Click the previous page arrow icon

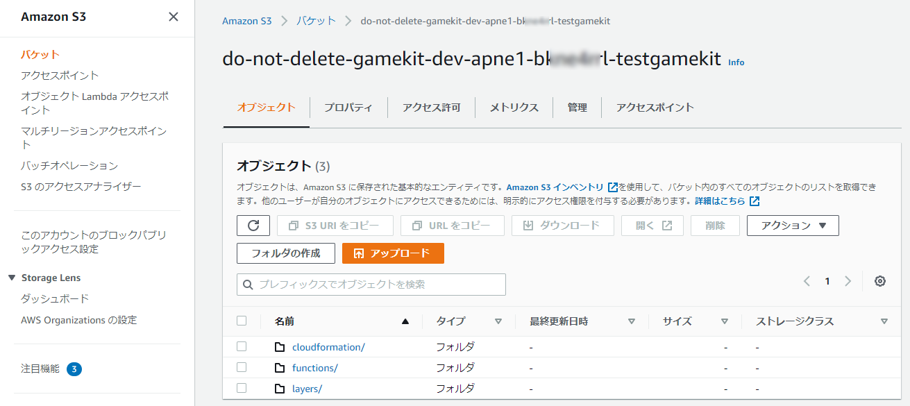807,281
